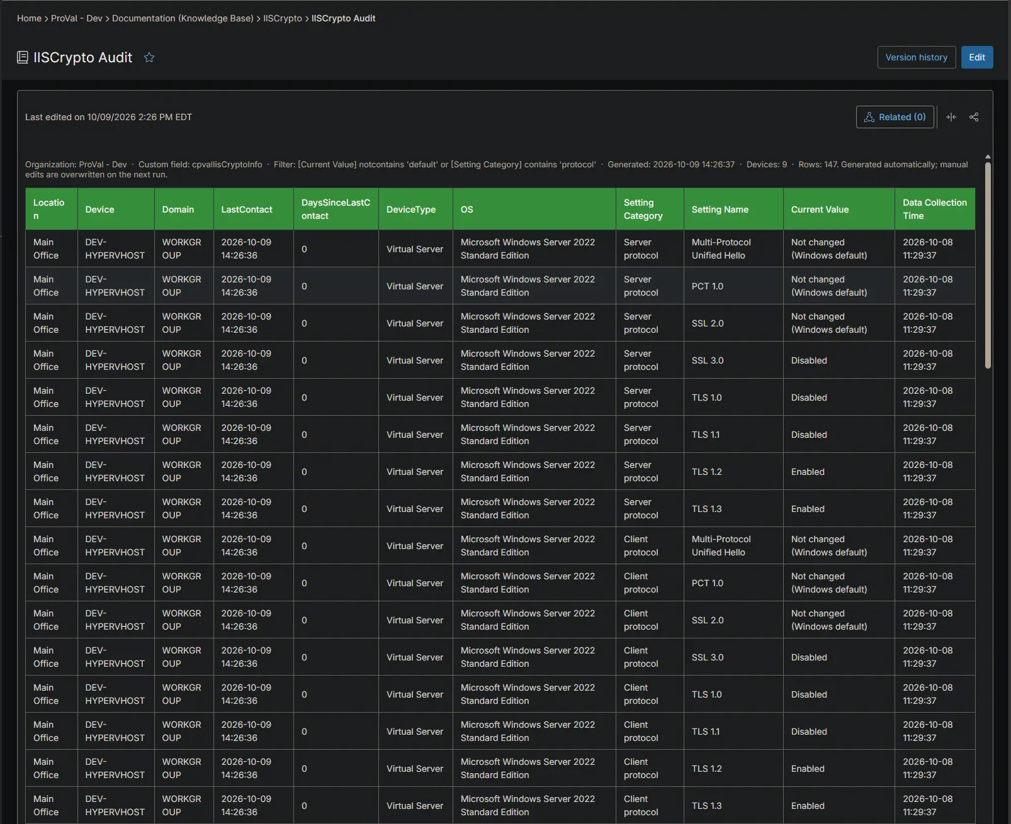This screenshot has height=824, width=1011.
Task: Click the IISCrypto Audit breadcrumb current page
Action: (x=343, y=18)
